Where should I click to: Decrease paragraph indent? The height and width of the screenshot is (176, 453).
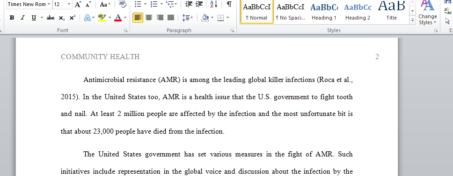189,4
